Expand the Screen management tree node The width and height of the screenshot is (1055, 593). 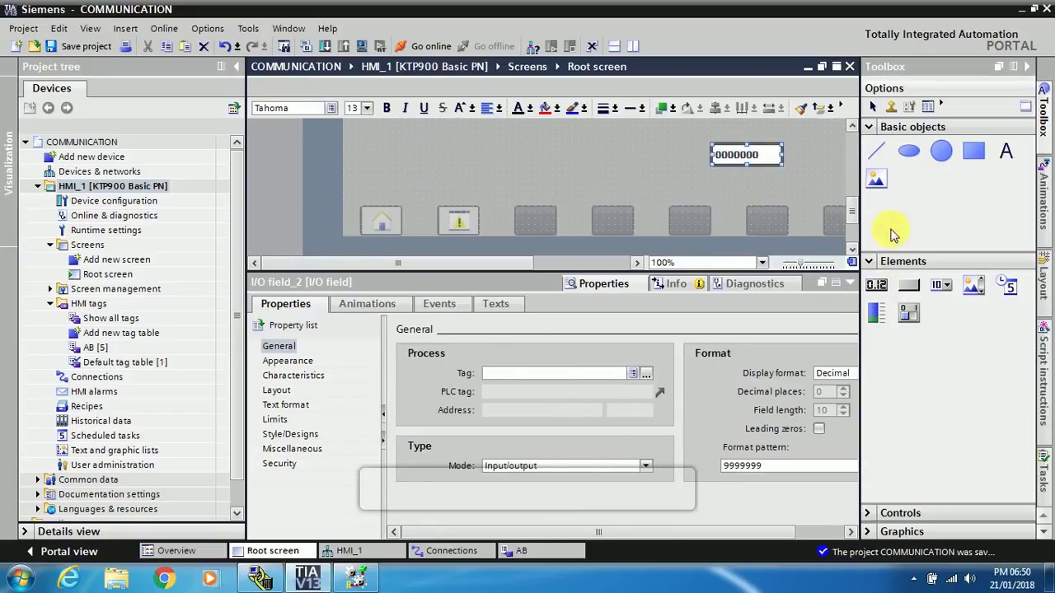50,289
